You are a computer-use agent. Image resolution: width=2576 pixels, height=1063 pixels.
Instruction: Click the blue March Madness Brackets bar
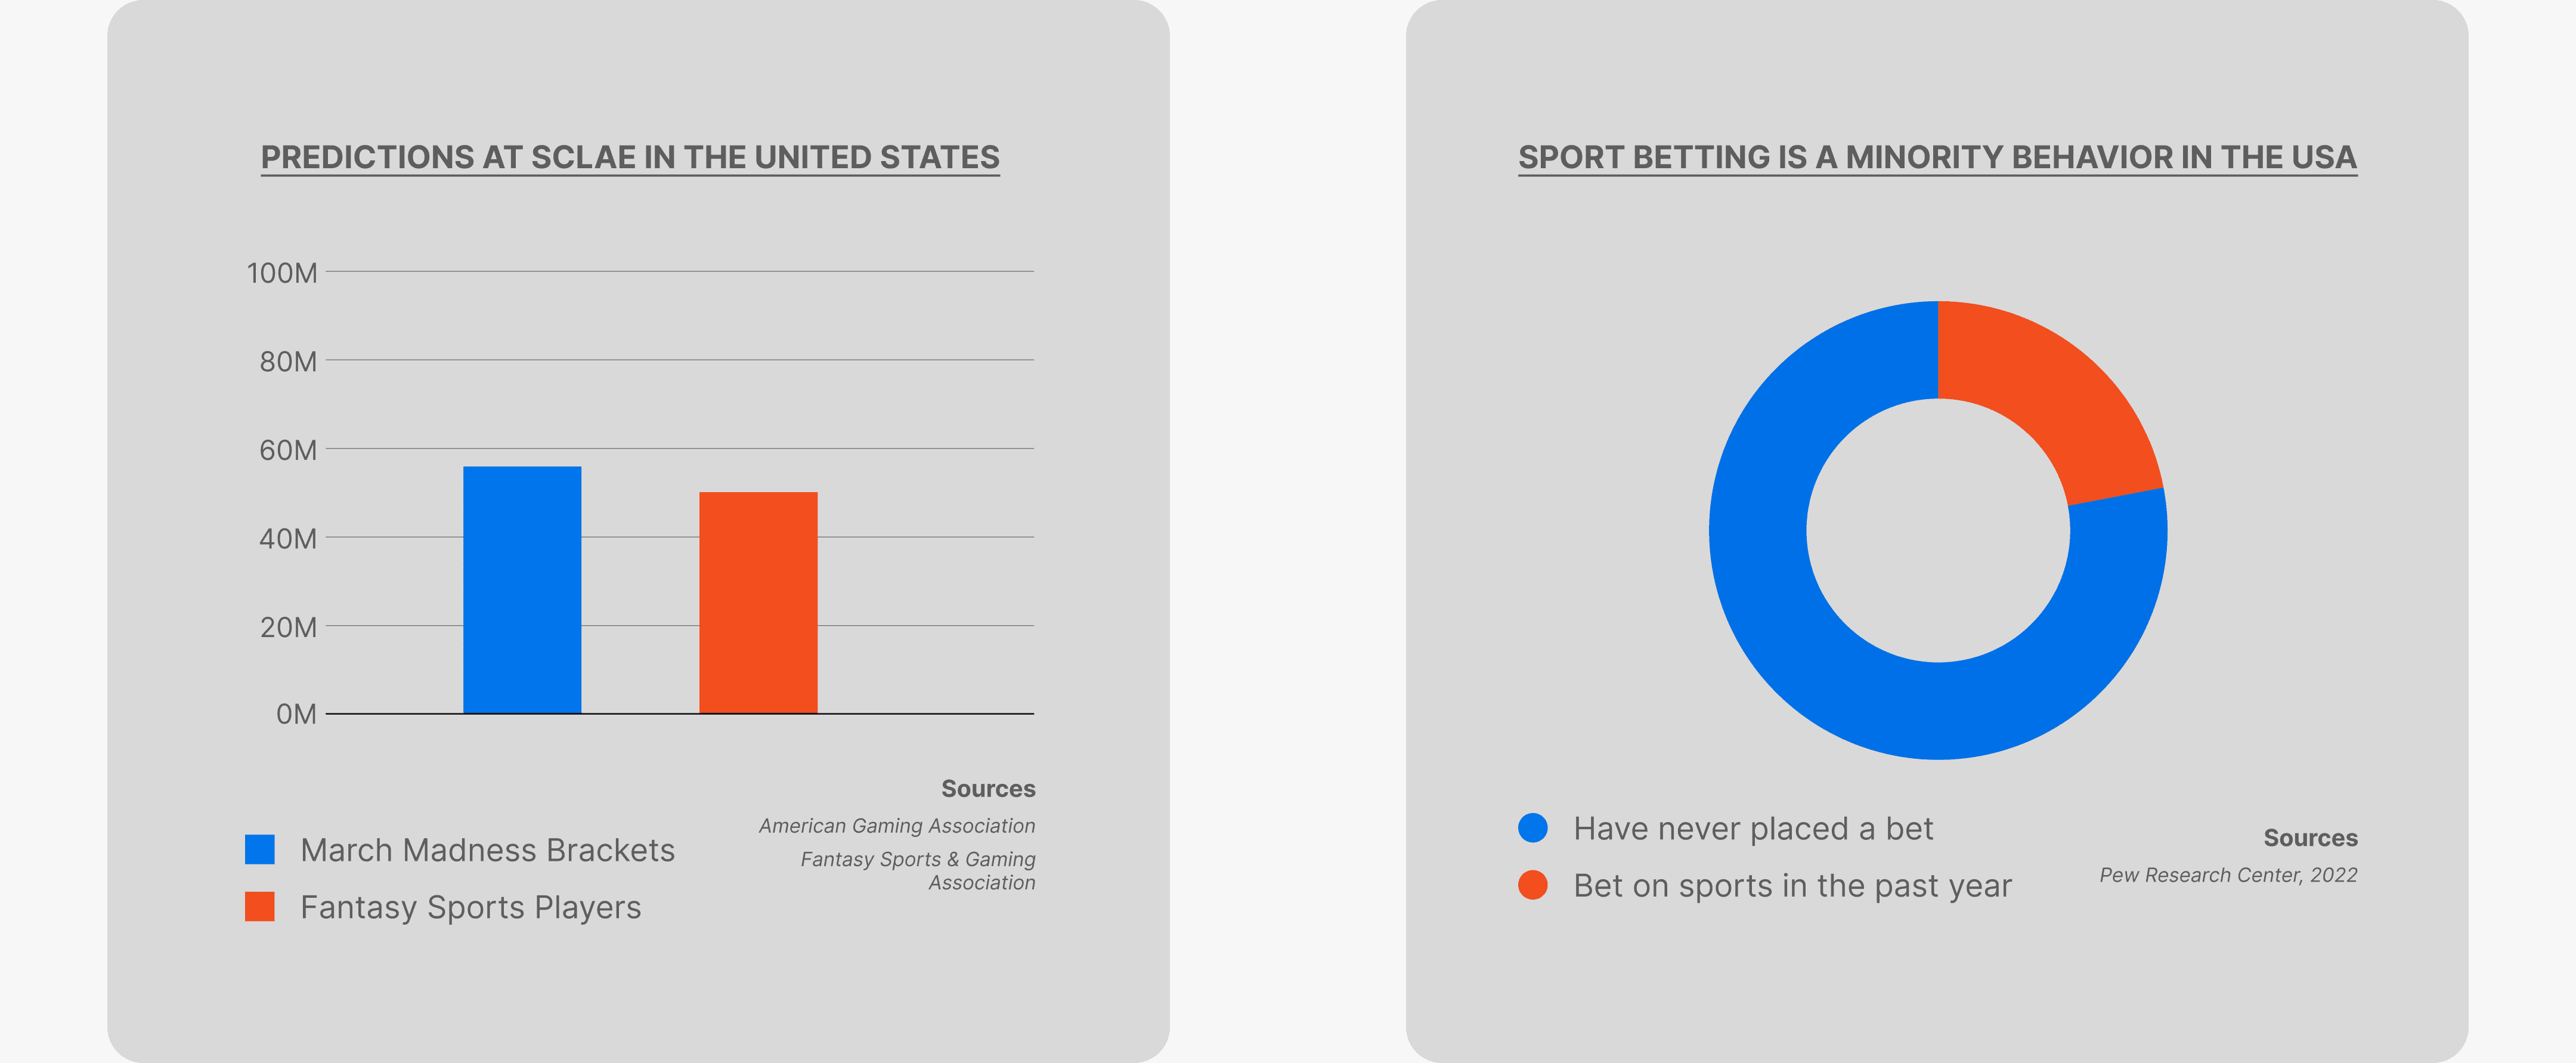click(522, 590)
